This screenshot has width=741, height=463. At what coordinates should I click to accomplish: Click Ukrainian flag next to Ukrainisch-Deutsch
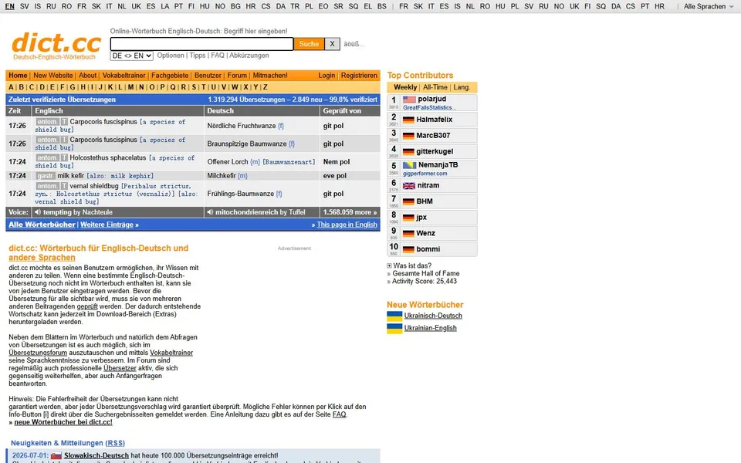tap(394, 316)
